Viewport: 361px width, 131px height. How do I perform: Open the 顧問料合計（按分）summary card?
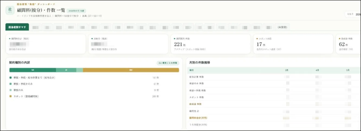46,44
